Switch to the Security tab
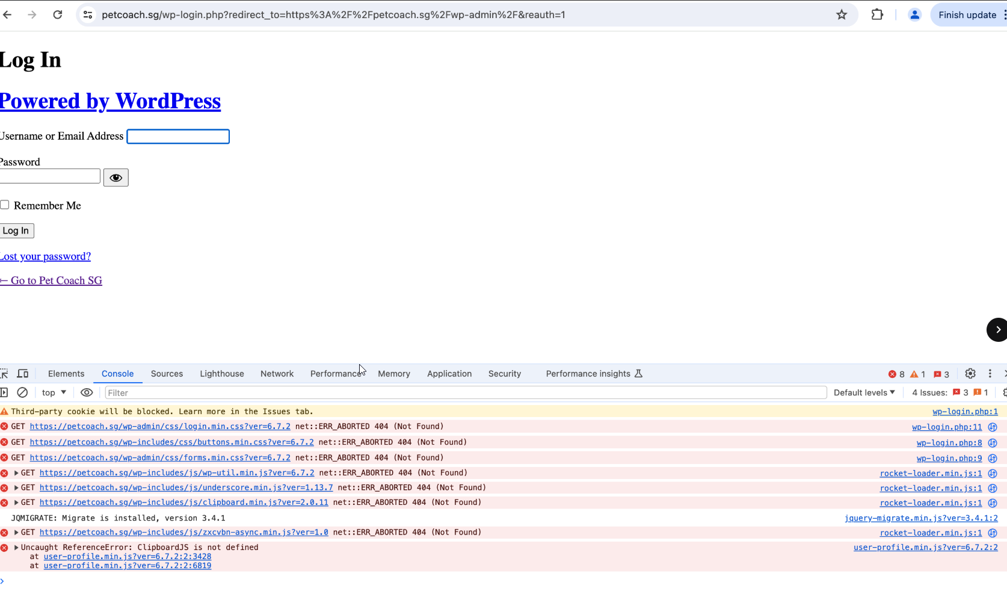 (x=505, y=374)
